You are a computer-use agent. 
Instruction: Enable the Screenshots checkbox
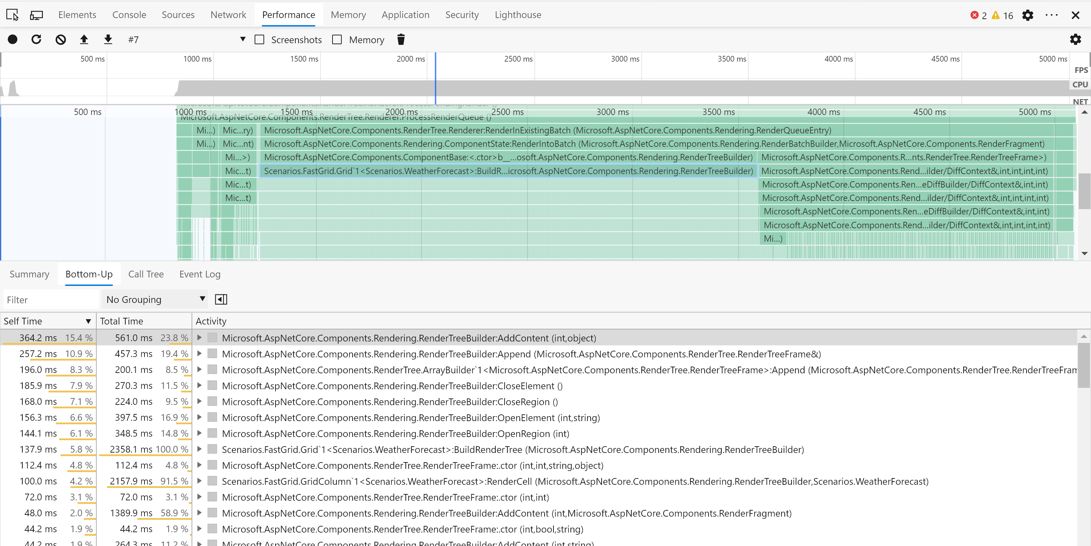pos(260,40)
